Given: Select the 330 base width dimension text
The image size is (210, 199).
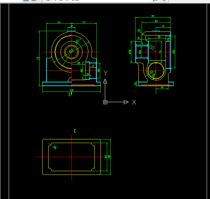Looking at the screenshot, I should tap(72, 90).
